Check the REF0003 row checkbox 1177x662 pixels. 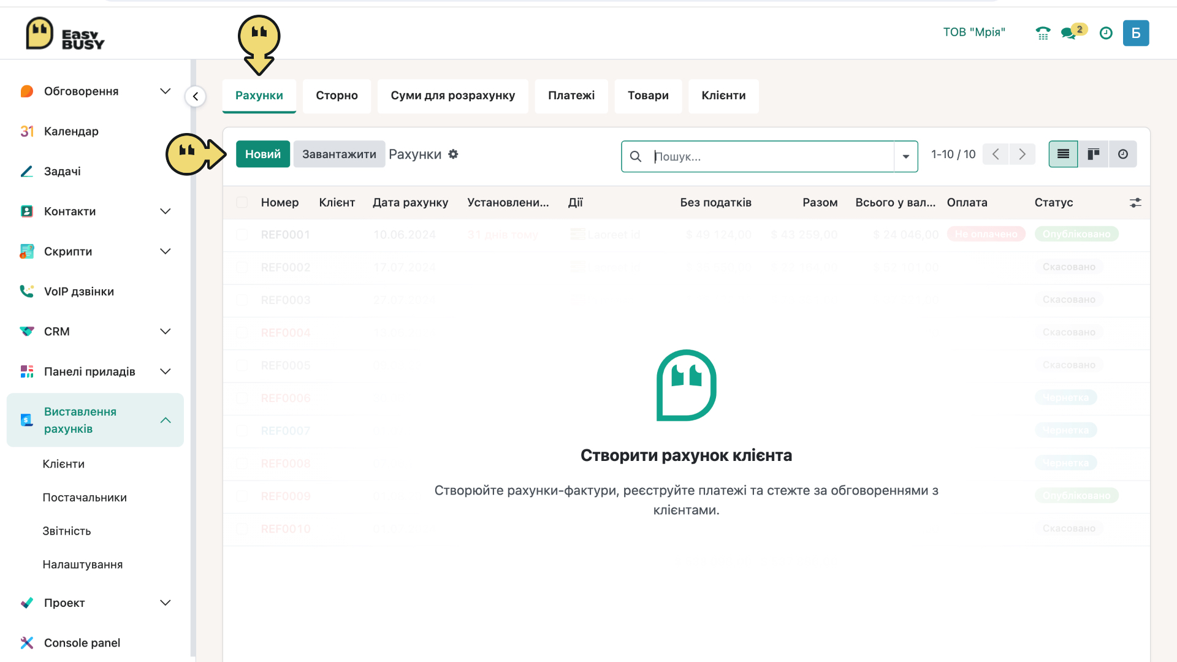(x=242, y=300)
